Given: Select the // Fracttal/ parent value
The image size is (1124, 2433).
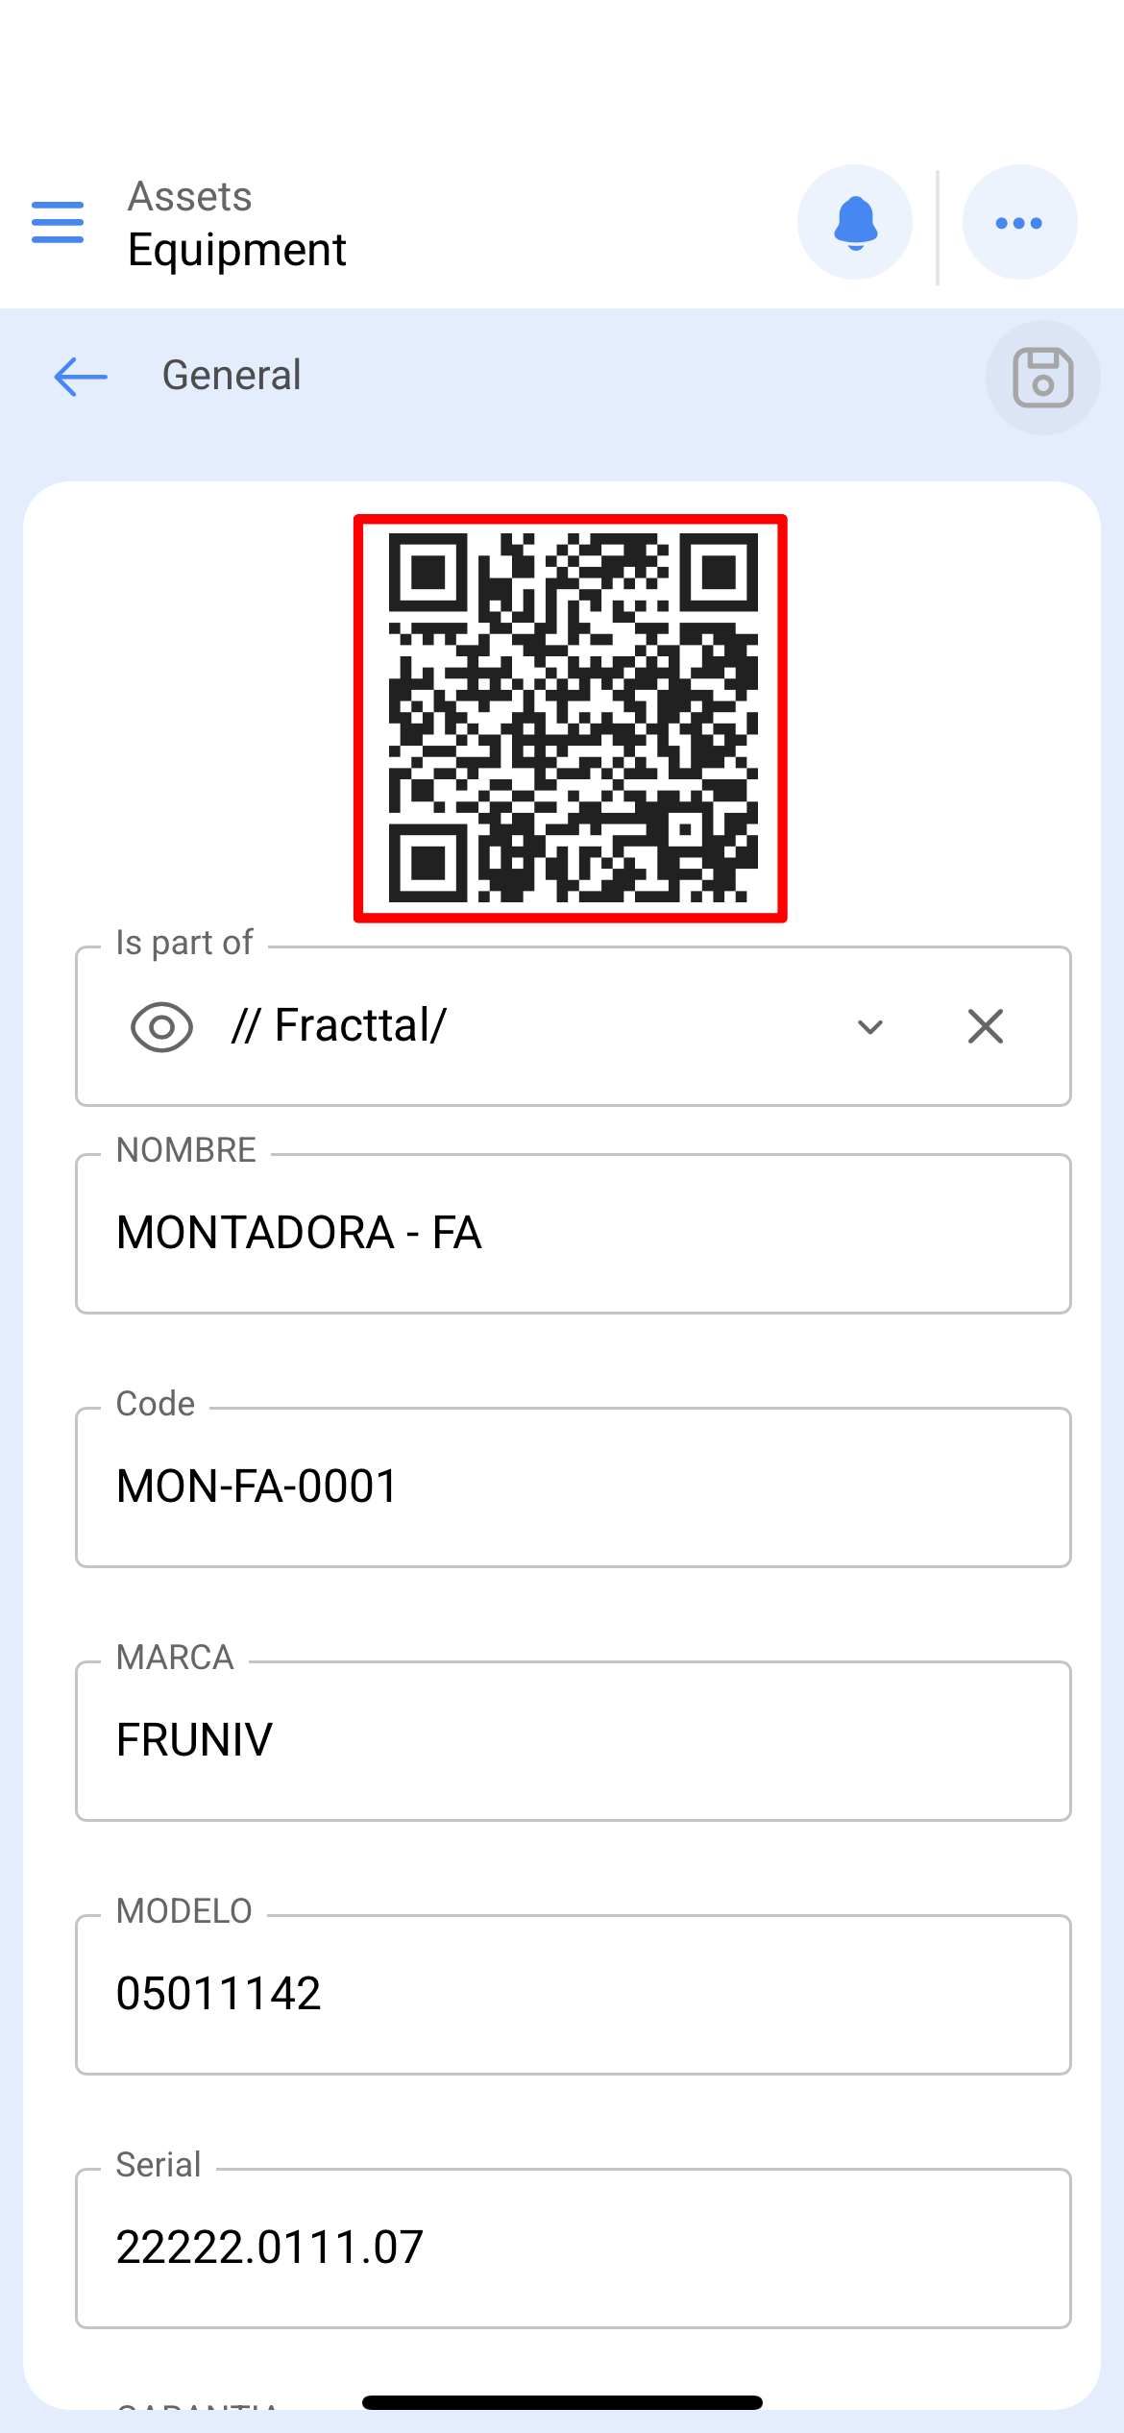Looking at the screenshot, I should point(339,1025).
